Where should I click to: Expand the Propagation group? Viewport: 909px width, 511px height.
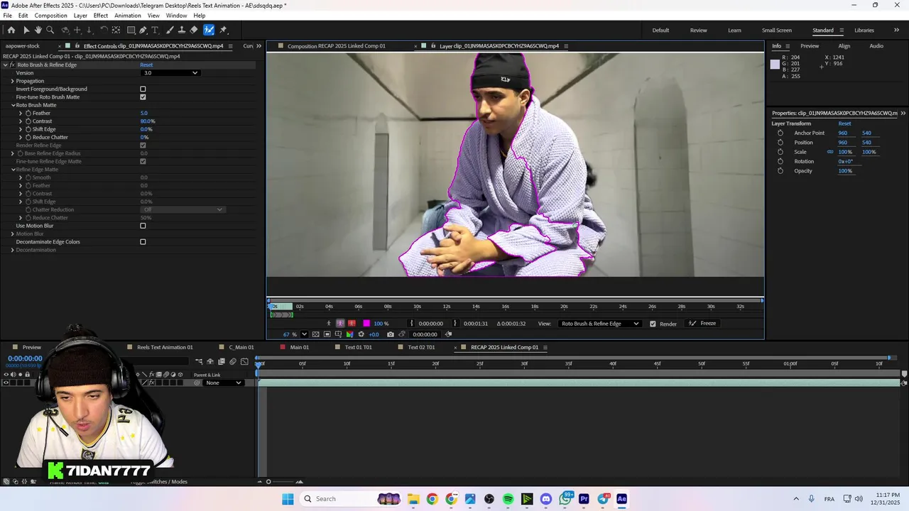point(12,81)
